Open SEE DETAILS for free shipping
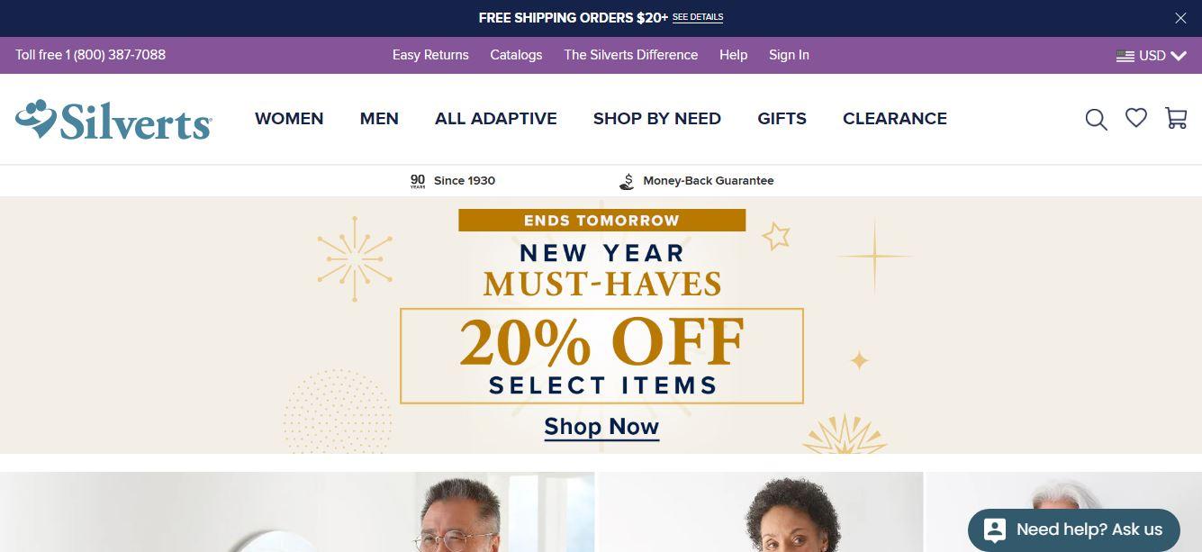 click(698, 17)
